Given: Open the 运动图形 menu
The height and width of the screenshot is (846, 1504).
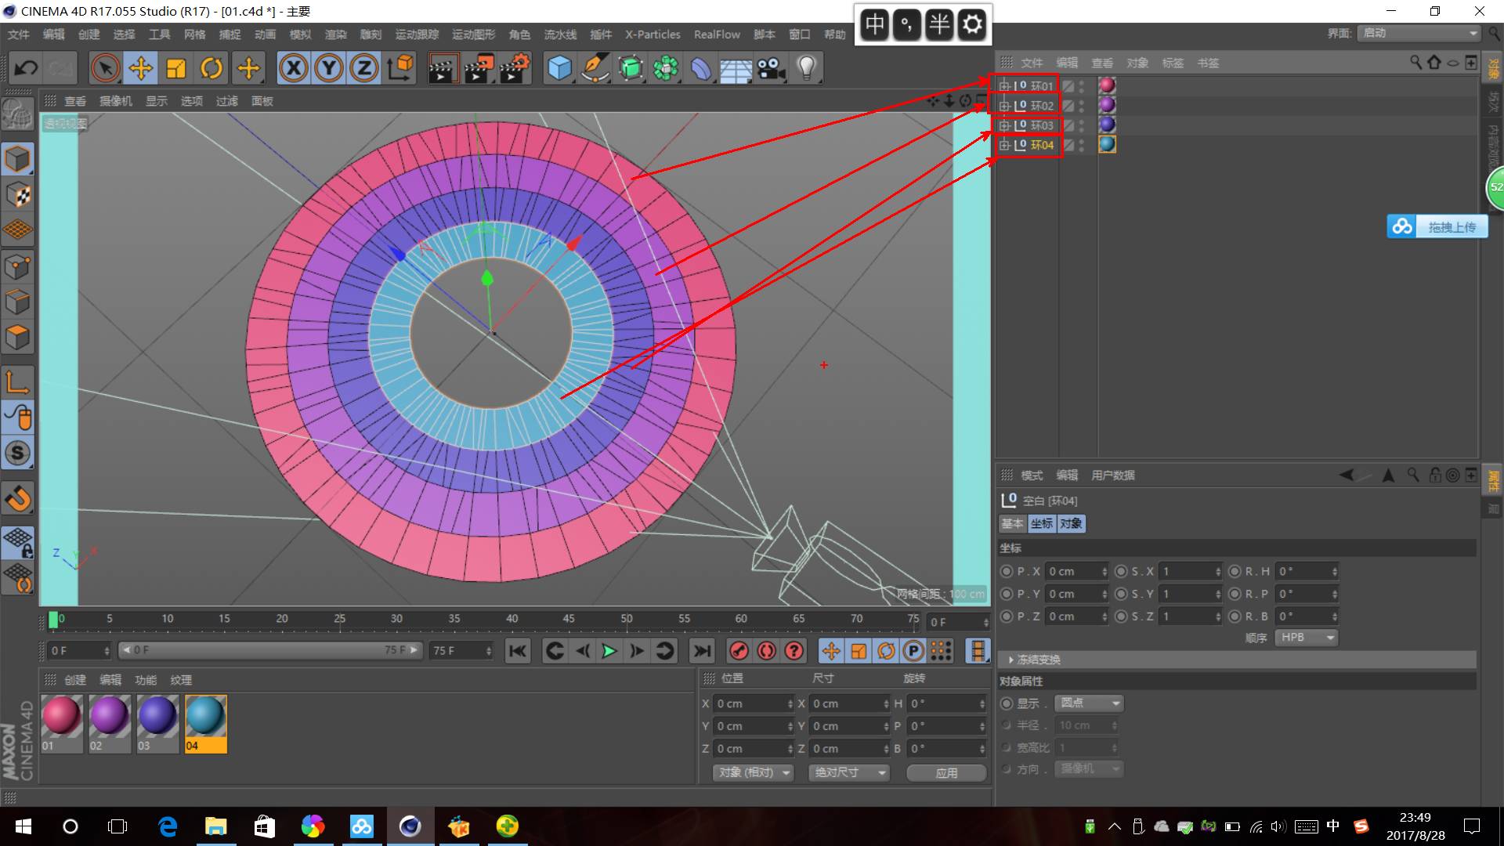Looking at the screenshot, I should click(473, 34).
